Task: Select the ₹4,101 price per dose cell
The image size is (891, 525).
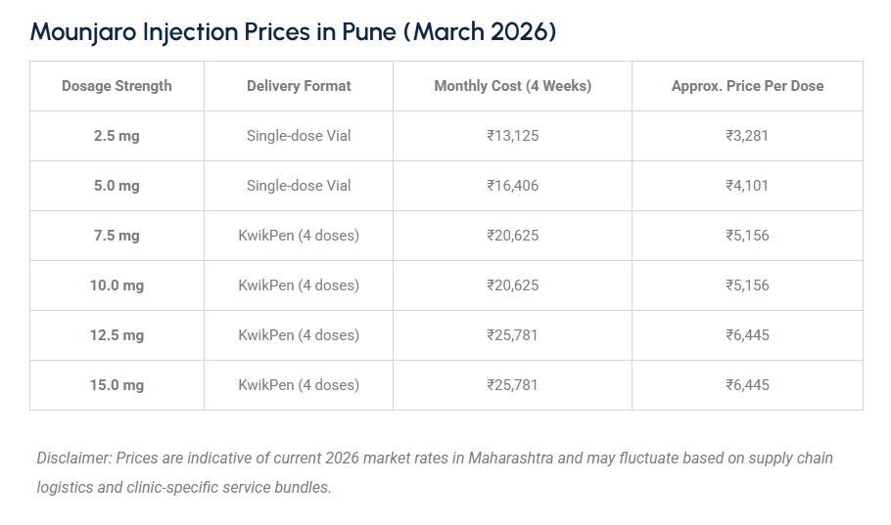Action: [x=747, y=186]
